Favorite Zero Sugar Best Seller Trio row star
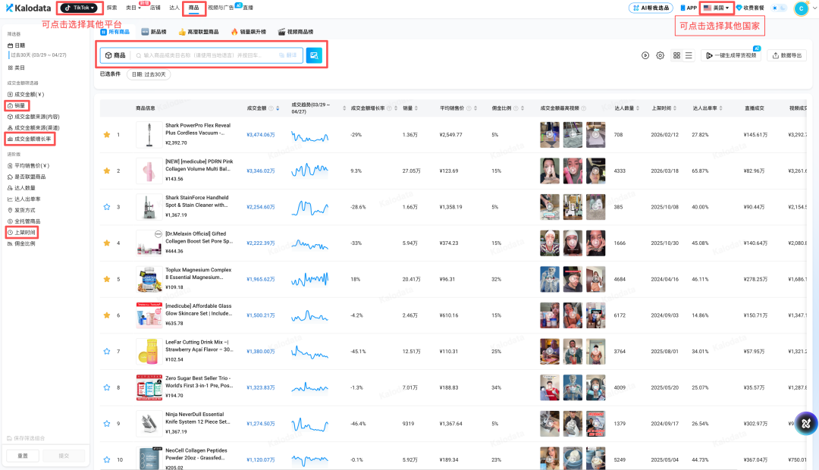Image resolution: width=819 pixels, height=470 pixels. pyautogui.click(x=107, y=387)
